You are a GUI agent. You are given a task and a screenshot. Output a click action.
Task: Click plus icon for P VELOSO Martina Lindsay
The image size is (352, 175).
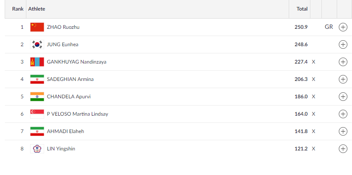coord(343,114)
